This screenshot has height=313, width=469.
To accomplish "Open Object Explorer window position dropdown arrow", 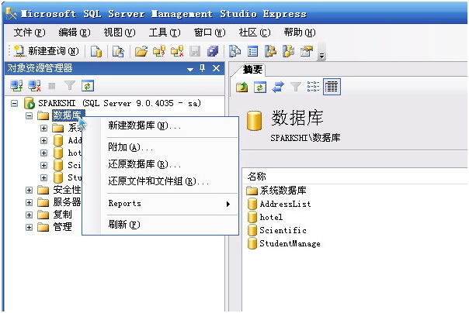I will [190, 68].
